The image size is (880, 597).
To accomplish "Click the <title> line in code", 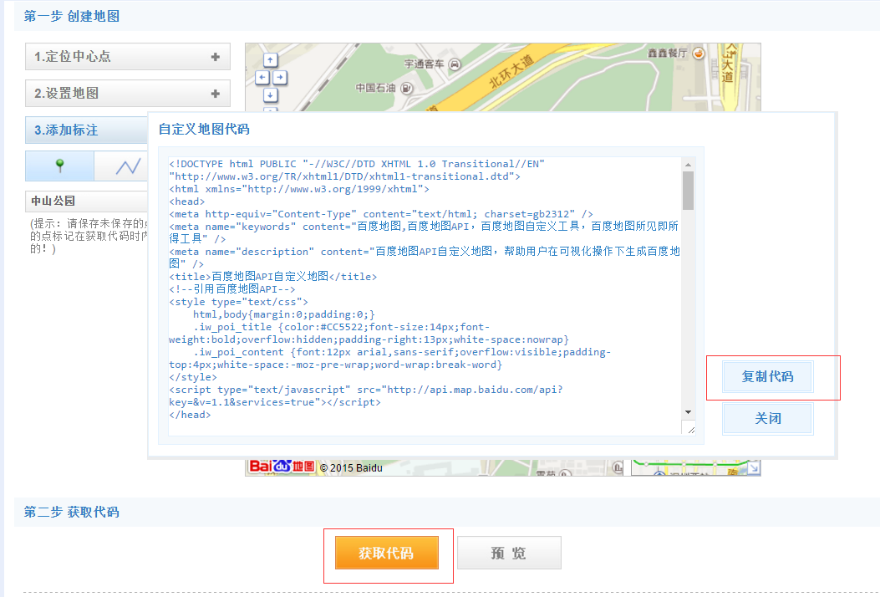I will 272,277.
